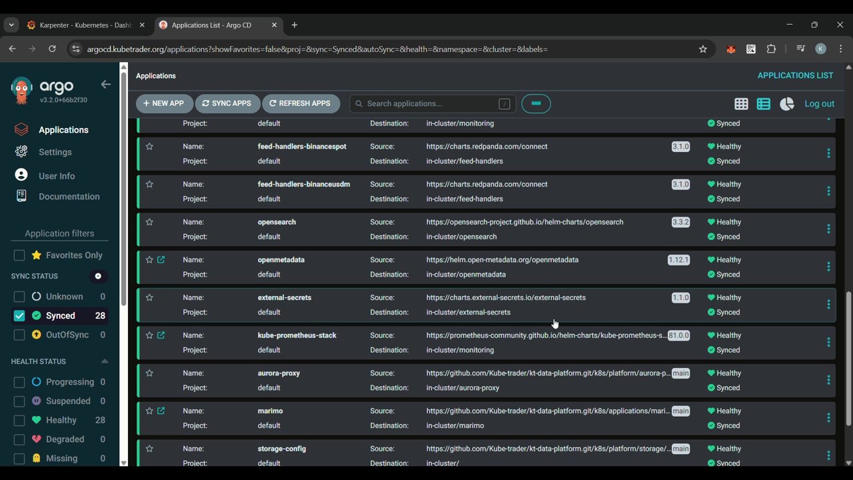Click the browser address bar URL

click(x=317, y=49)
